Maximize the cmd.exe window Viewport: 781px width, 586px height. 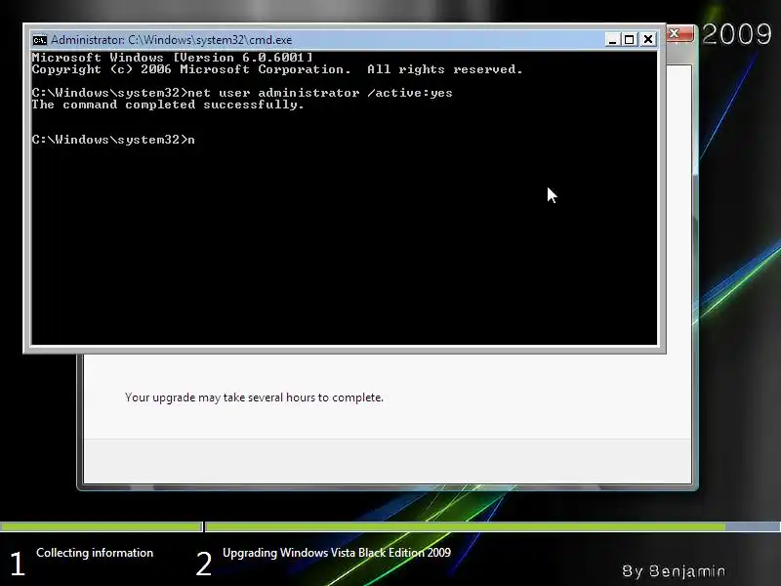tap(630, 39)
